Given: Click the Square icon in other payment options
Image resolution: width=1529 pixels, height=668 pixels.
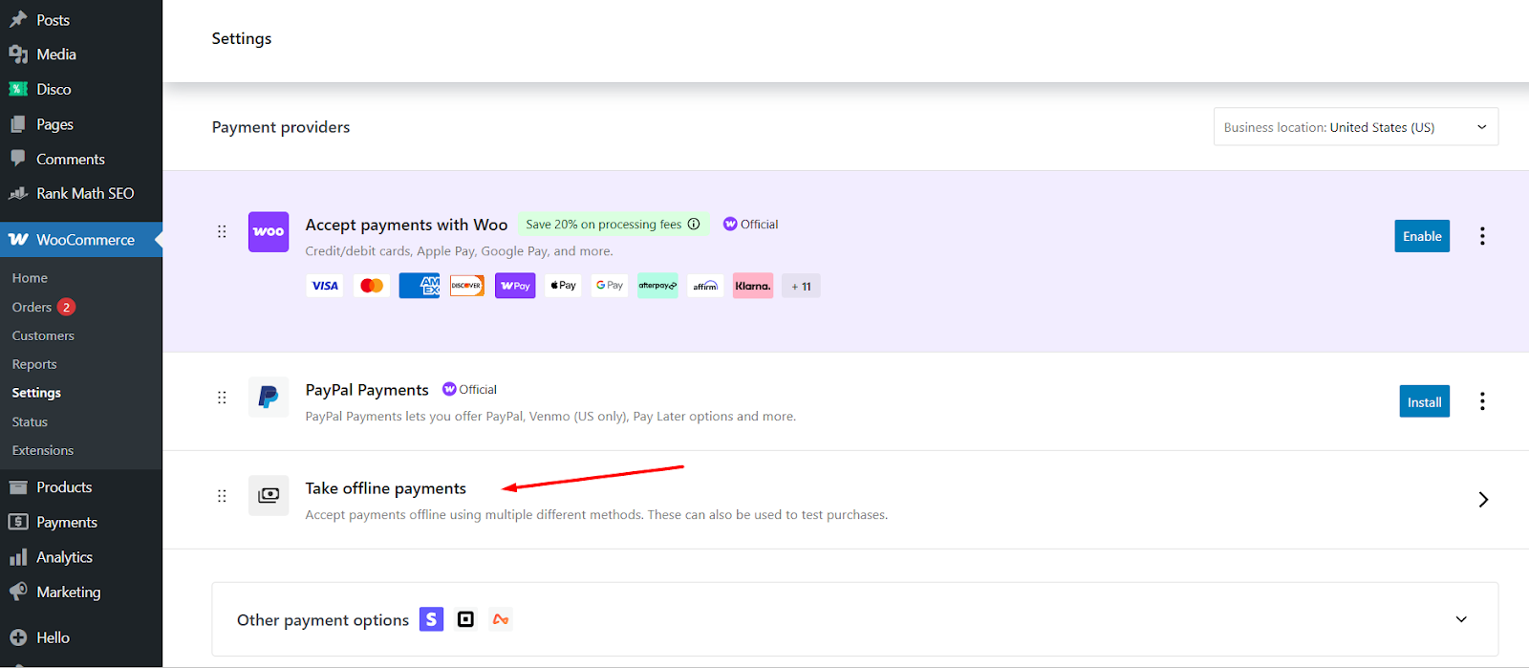Looking at the screenshot, I should pos(465,619).
